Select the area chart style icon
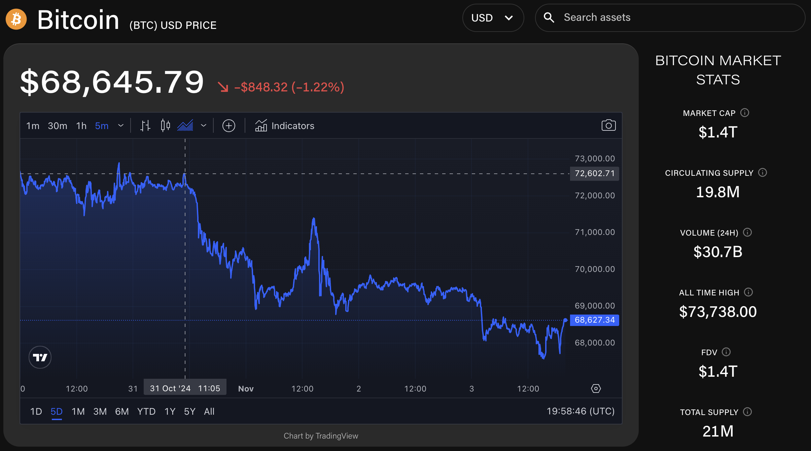Screen dimensions: 811x451 point(185,126)
